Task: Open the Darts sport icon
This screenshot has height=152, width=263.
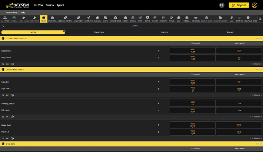Action: coord(140,19)
